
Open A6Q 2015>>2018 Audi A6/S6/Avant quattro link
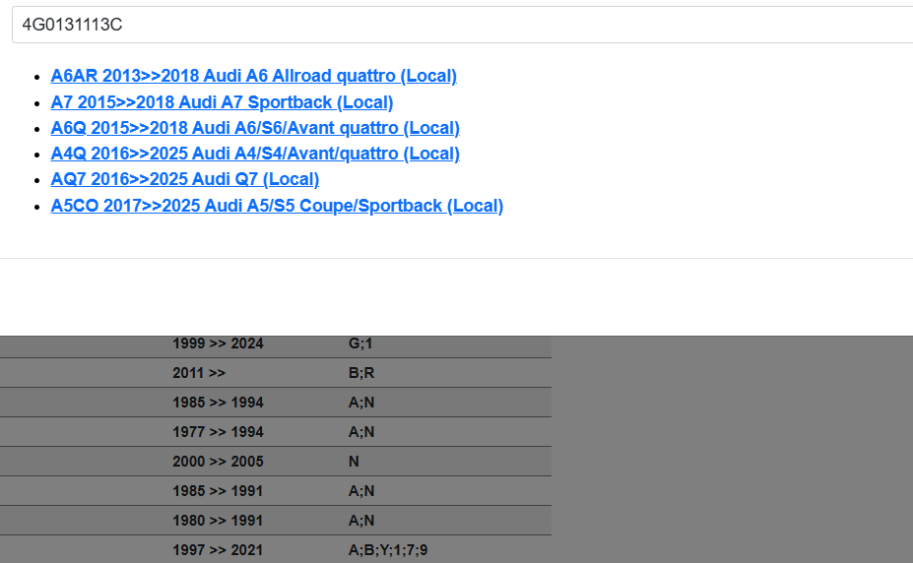(255, 128)
